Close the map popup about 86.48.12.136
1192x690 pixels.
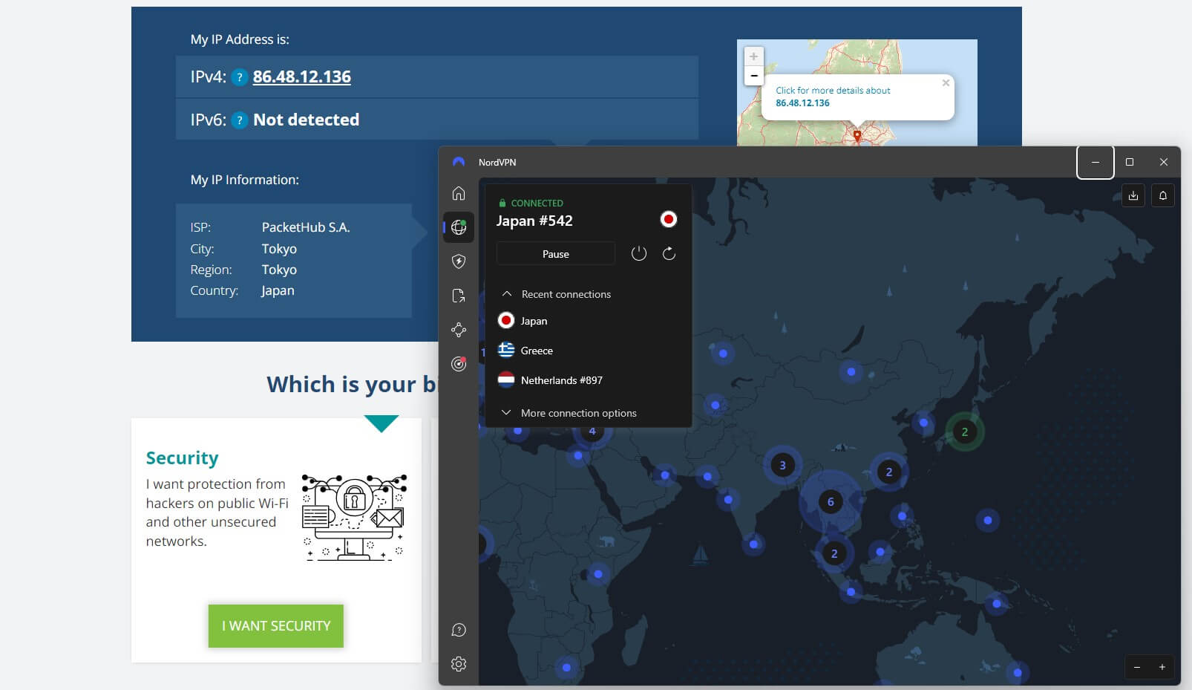(946, 83)
